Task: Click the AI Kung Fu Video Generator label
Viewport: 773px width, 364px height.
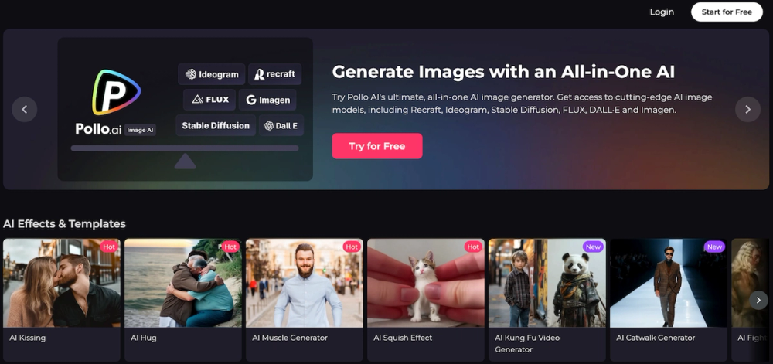Action: (x=527, y=344)
